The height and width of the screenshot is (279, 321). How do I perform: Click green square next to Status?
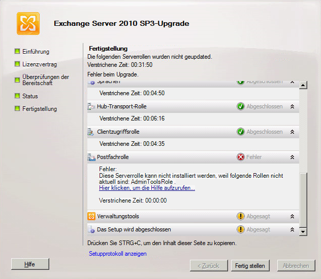coord(17,96)
